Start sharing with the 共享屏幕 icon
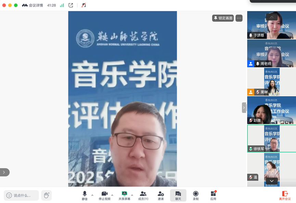Screen dimensions: 296x203 tap(124, 195)
